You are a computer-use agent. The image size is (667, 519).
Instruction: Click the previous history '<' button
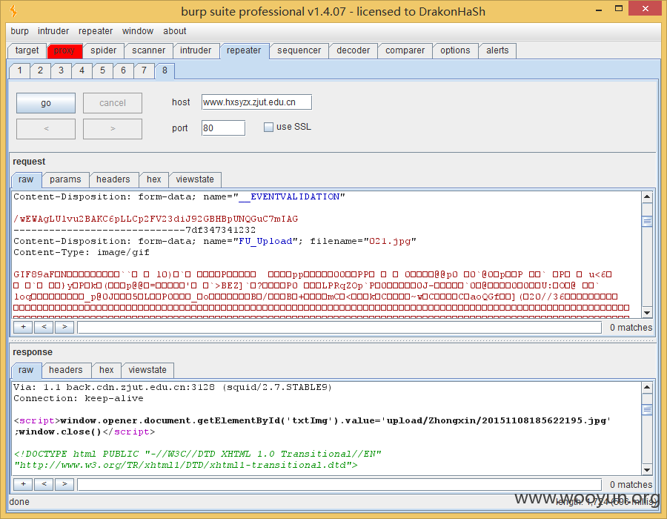pyautogui.click(x=46, y=128)
